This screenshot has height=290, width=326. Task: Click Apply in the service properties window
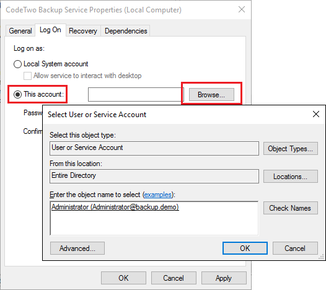coord(224,278)
